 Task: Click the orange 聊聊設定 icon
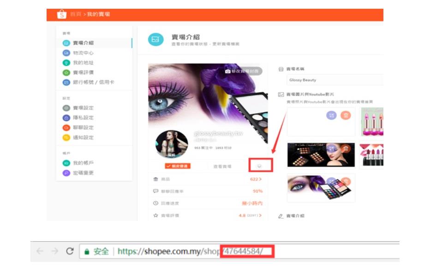[66, 127]
